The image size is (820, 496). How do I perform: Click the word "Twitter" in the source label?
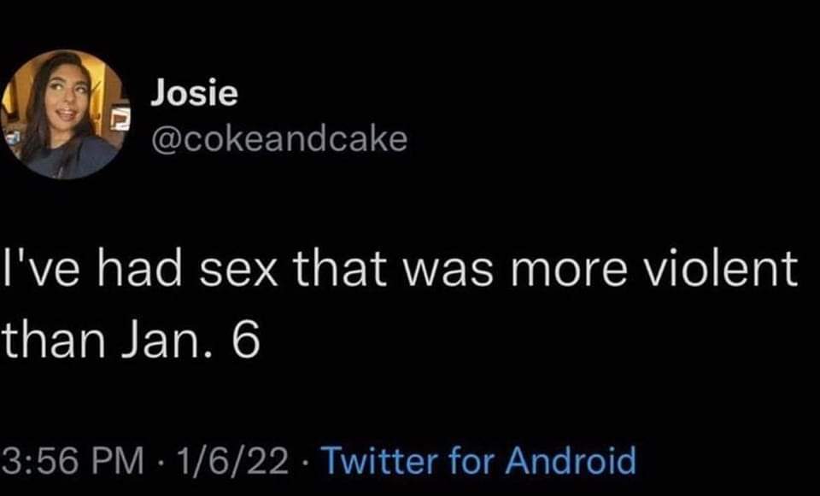click(x=373, y=461)
